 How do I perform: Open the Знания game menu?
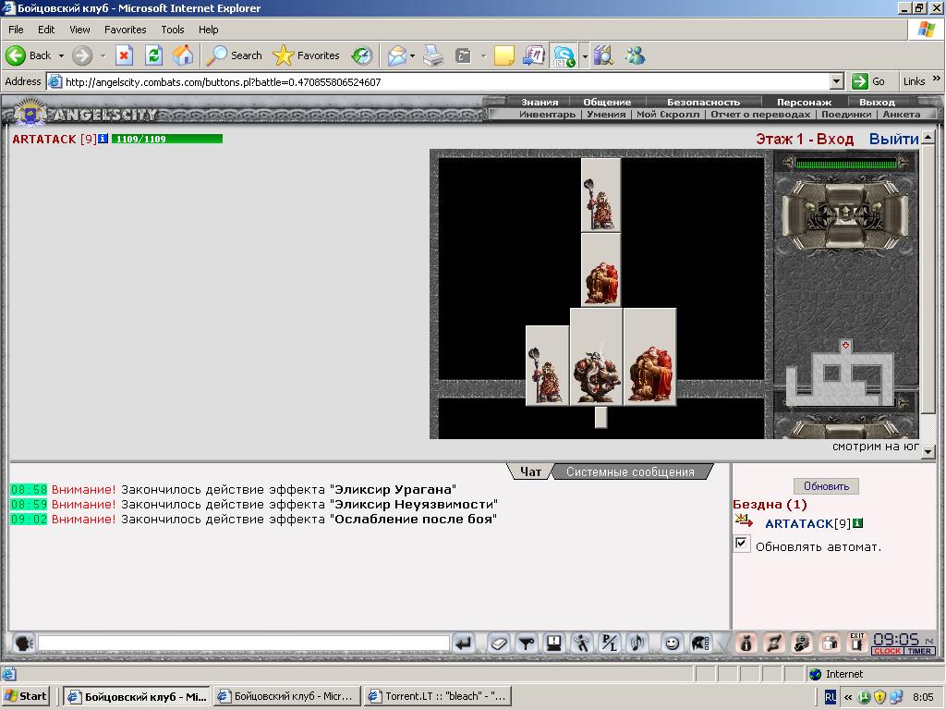click(x=540, y=102)
